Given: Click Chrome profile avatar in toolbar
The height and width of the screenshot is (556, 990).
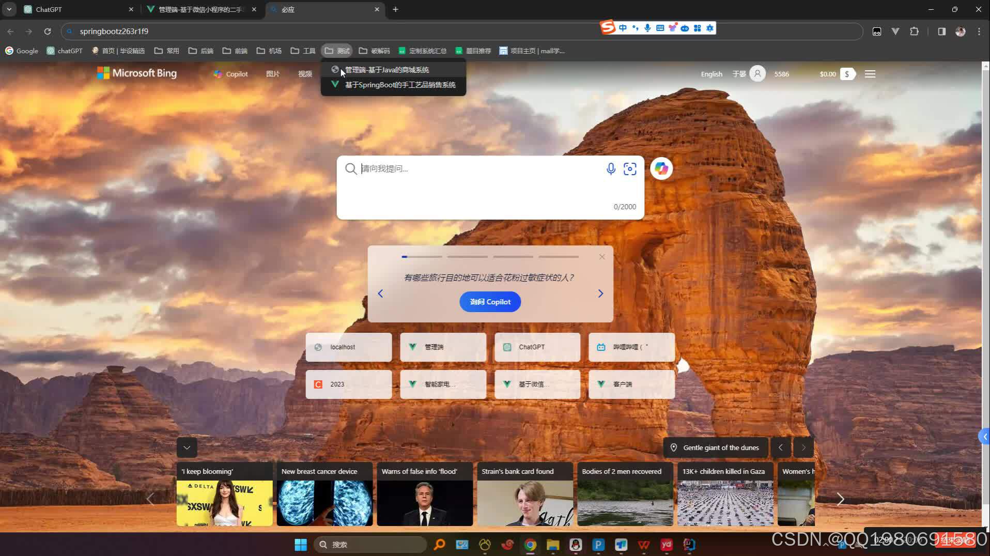Looking at the screenshot, I should tap(961, 32).
